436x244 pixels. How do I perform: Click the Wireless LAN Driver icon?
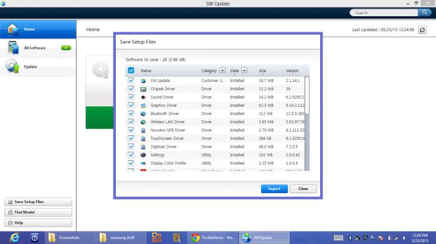coord(143,122)
